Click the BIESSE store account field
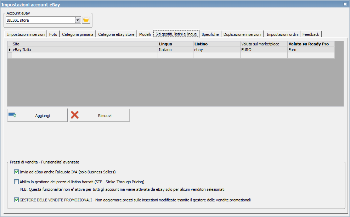The width and height of the screenshot is (350, 217). click(x=41, y=20)
